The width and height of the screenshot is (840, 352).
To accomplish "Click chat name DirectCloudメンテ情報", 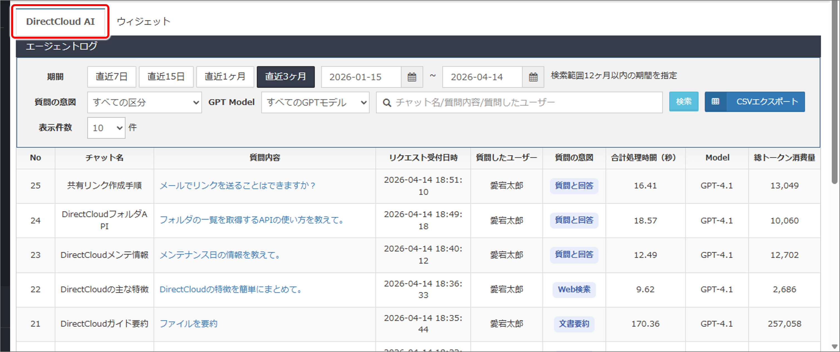I will (104, 255).
